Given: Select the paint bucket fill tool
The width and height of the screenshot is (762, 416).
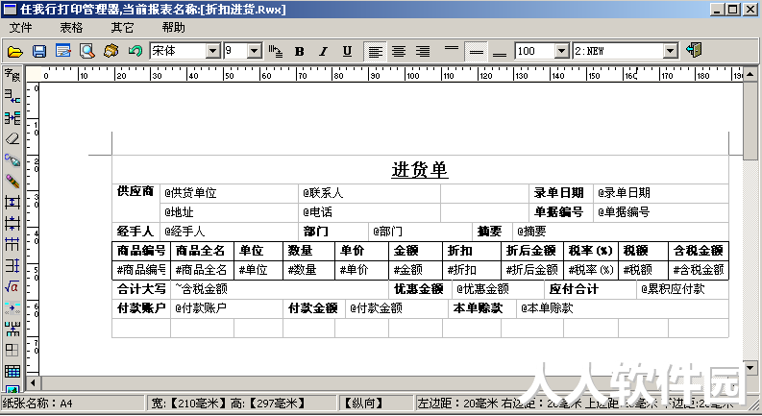Looking at the screenshot, I should (x=12, y=159).
